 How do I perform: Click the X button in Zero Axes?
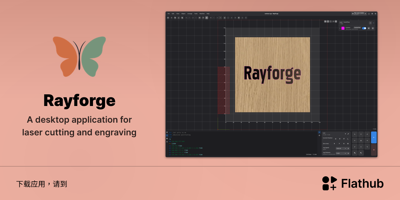point(334,144)
